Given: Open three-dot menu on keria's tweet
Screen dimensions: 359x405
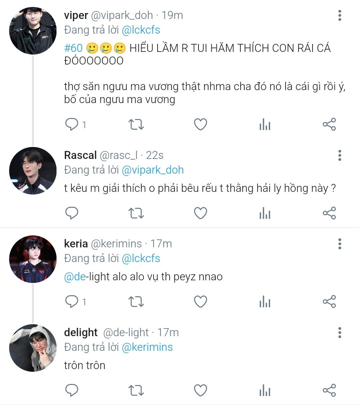Looking at the screenshot, I should [x=339, y=244].
